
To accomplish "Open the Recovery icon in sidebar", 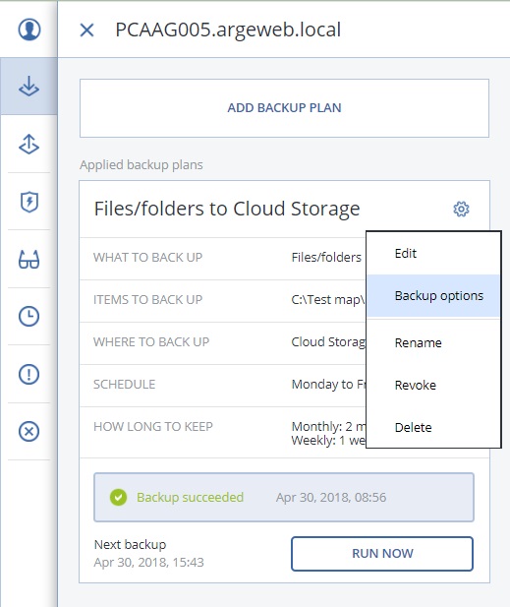I will (x=29, y=144).
